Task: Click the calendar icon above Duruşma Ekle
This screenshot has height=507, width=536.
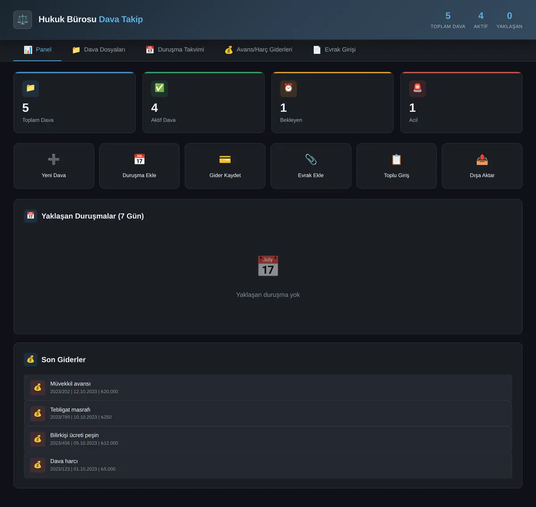Action: point(139,159)
